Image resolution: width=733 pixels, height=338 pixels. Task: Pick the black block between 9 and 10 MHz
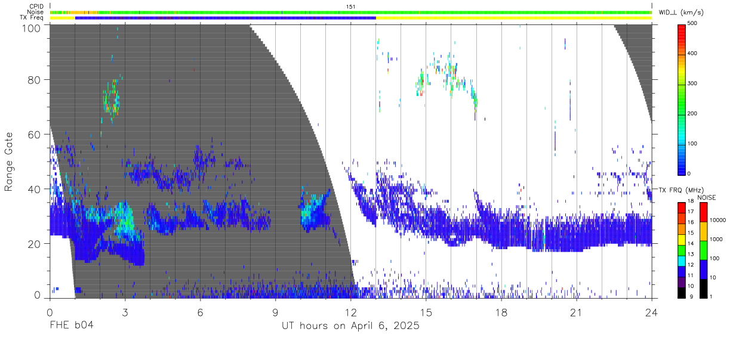(682, 293)
